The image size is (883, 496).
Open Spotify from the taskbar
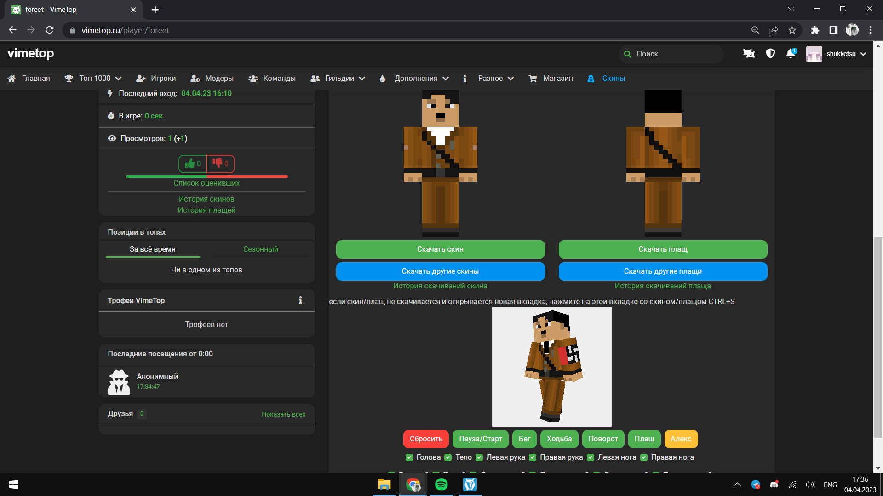click(x=441, y=485)
